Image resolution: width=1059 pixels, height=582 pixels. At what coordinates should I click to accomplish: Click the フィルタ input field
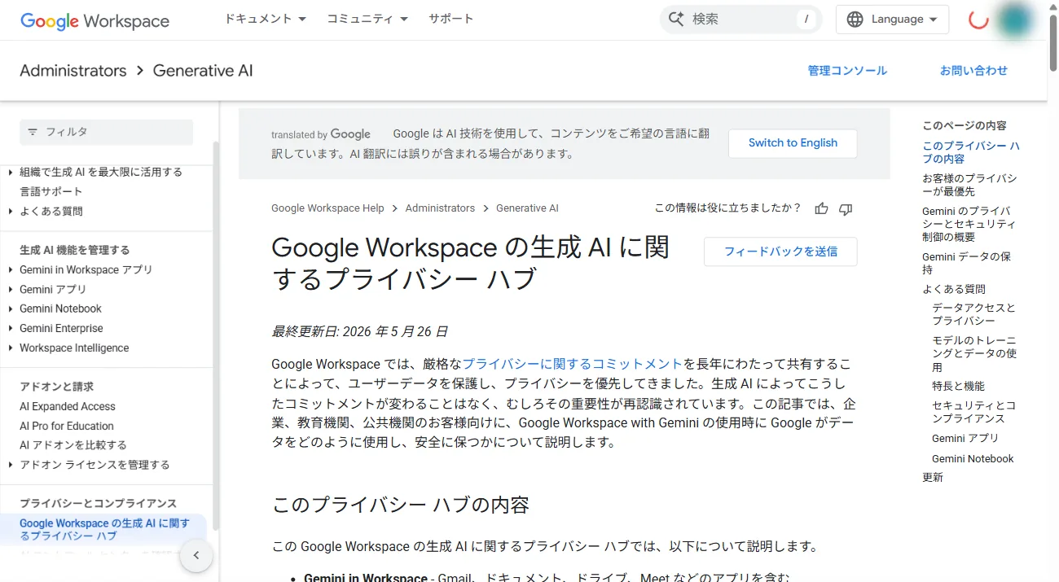click(x=106, y=132)
